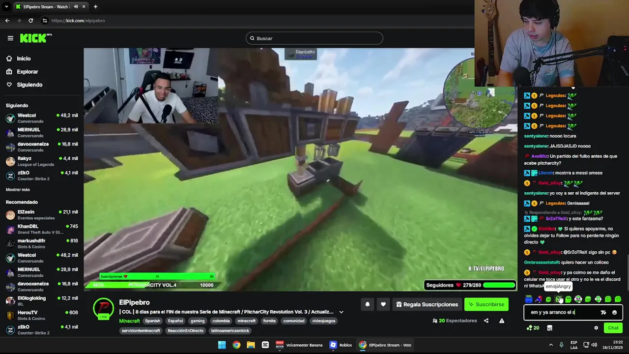Screen dimensions: 629x354
Task: Expand the Mostrar más followed list
Action: tap(18, 190)
